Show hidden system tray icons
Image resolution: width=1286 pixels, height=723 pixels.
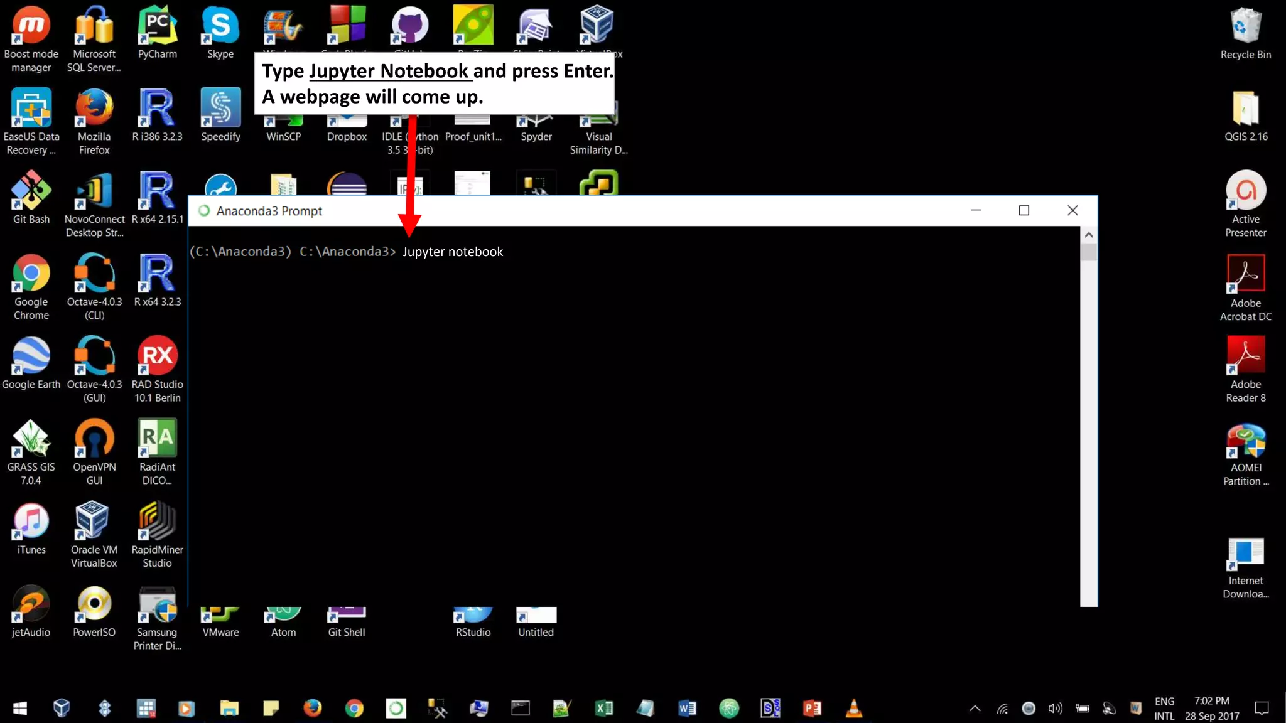[x=975, y=709]
